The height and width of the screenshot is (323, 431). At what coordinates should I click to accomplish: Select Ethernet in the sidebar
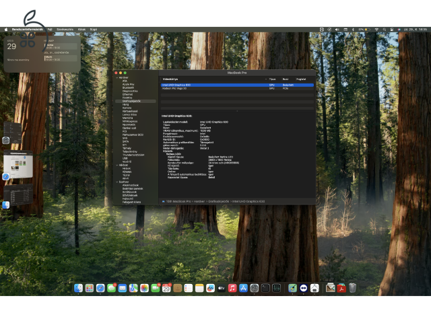point(127,94)
